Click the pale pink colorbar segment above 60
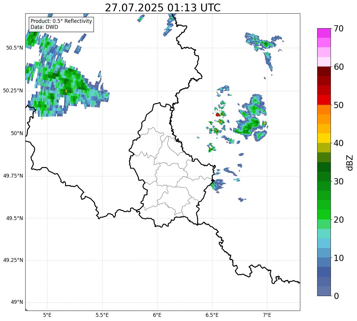The width and height of the screenshot is (357, 321). pos(324,62)
